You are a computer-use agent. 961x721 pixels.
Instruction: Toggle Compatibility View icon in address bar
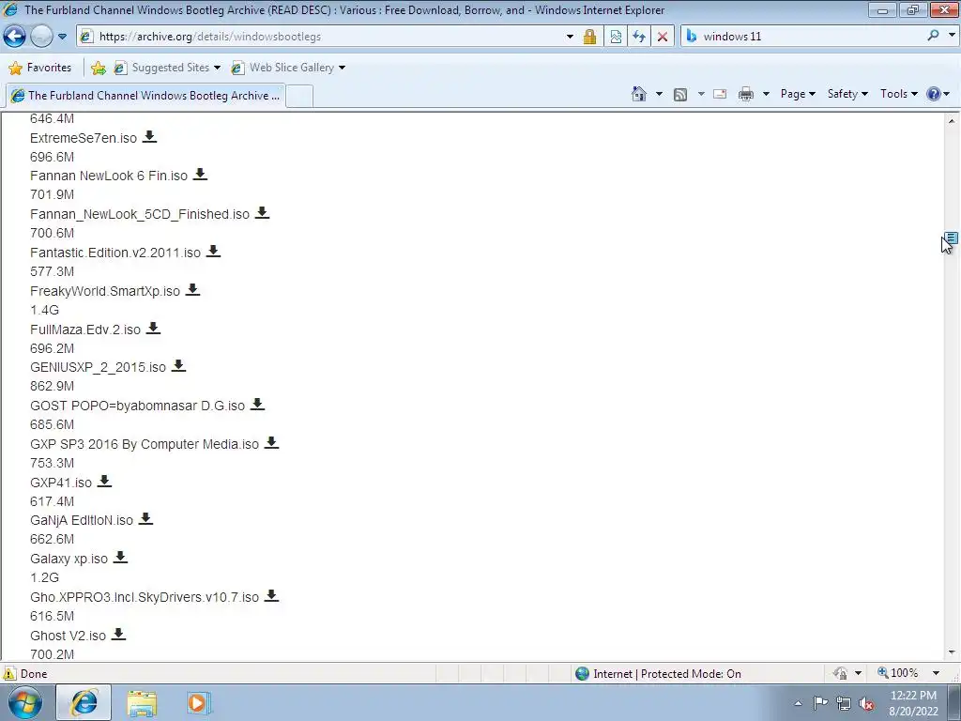616,37
